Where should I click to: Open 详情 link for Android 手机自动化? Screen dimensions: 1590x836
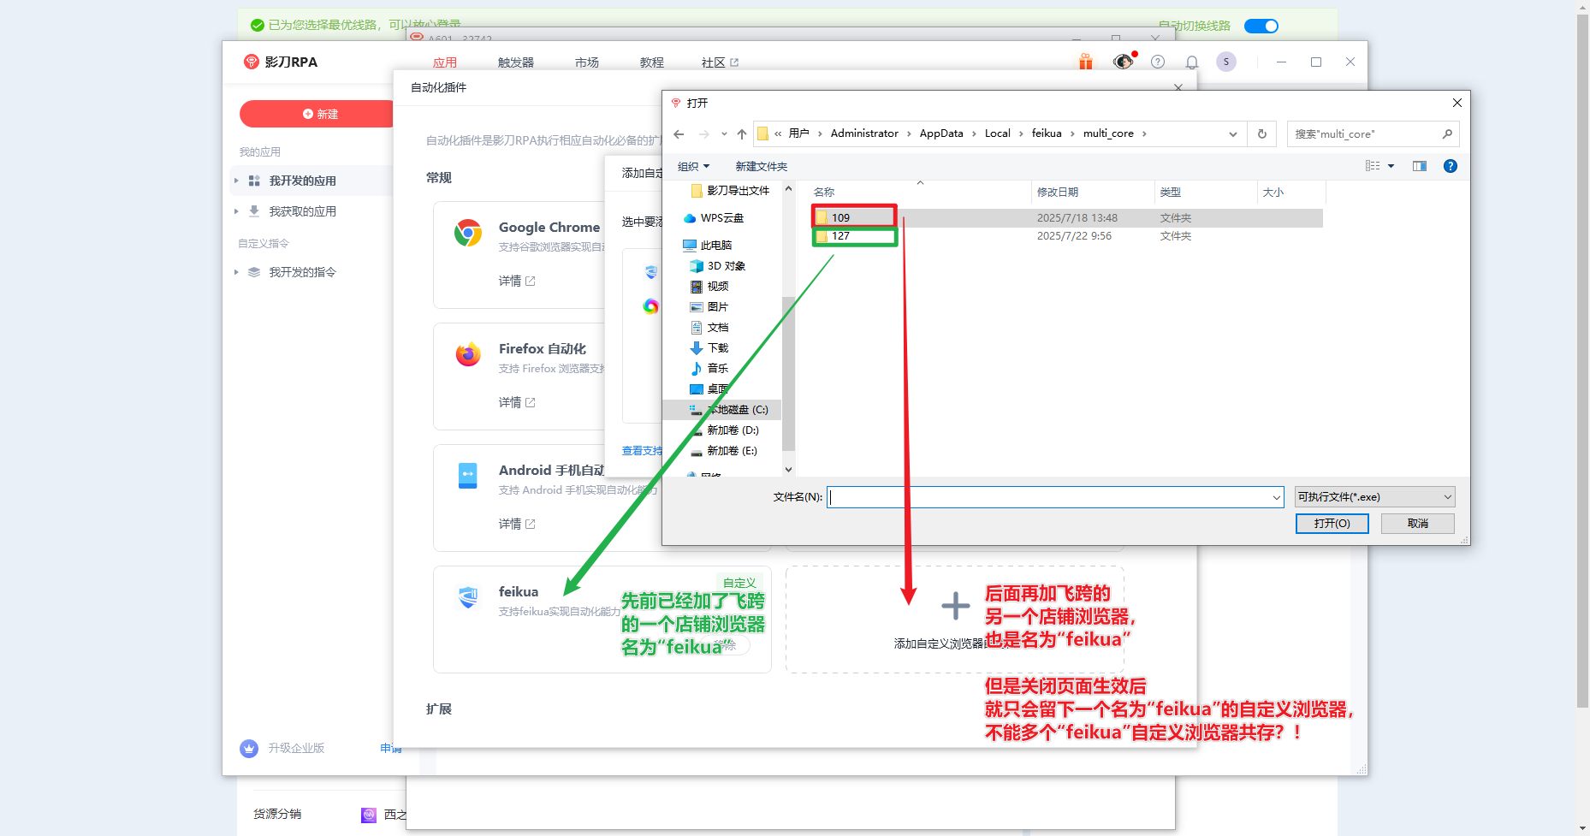coord(517,524)
